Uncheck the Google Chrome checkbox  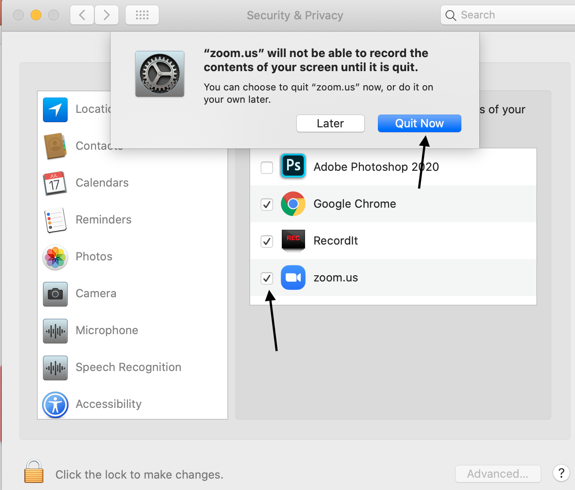pyautogui.click(x=267, y=204)
